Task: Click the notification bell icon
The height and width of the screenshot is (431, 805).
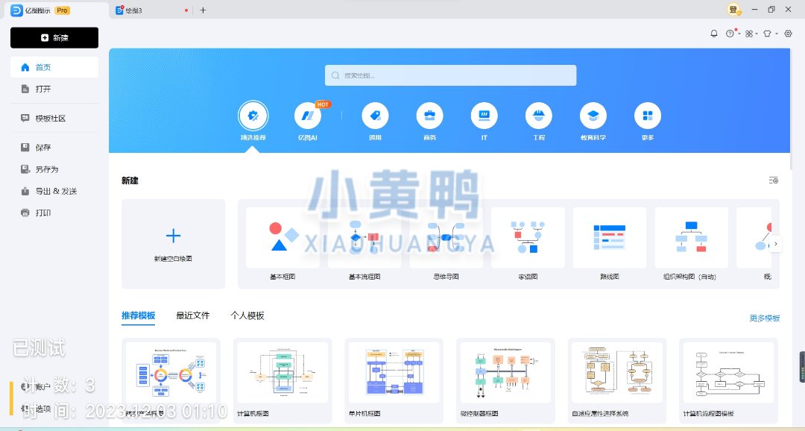Action: [713, 34]
